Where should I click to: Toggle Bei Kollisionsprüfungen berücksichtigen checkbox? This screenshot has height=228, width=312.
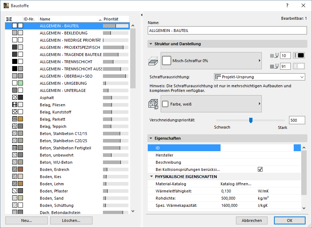(260, 169)
